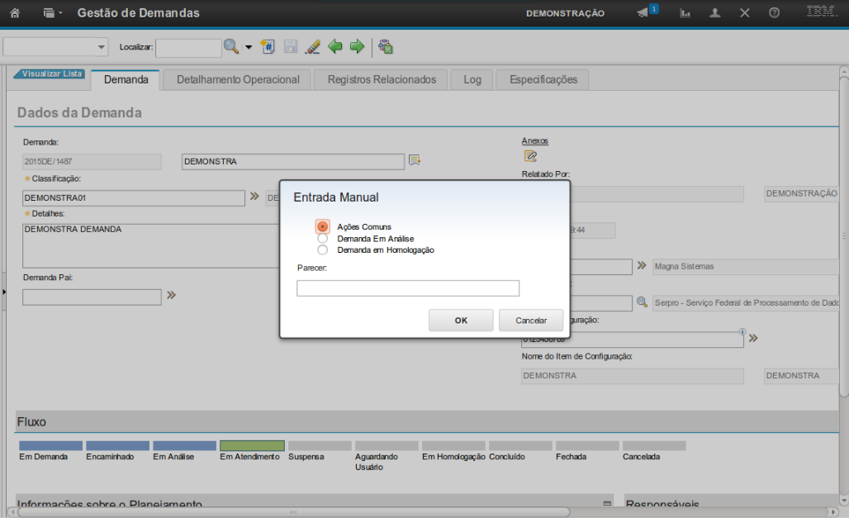Select the Ações Comuns radio option
Screen dimensions: 849x518
322,226
